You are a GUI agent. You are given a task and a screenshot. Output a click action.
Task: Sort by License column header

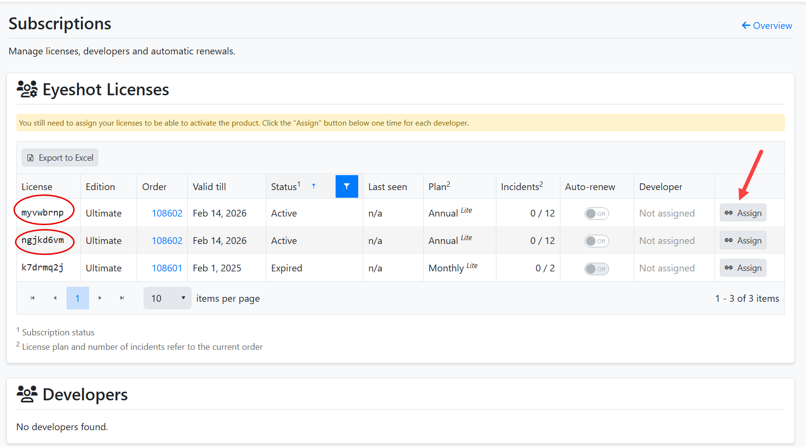pos(37,187)
